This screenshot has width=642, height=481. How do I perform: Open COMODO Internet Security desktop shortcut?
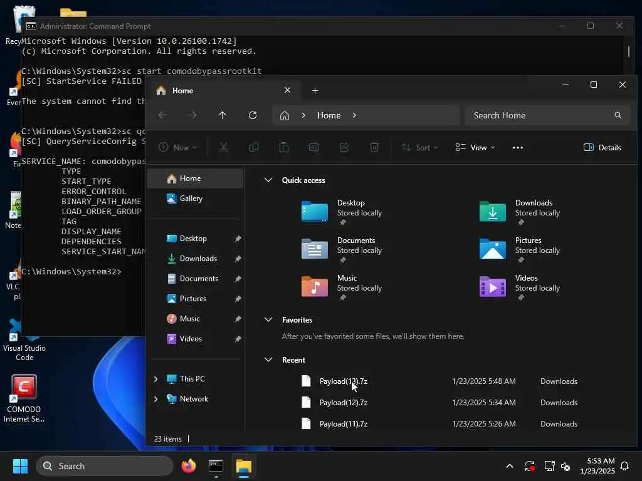pyautogui.click(x=24, y=399)
